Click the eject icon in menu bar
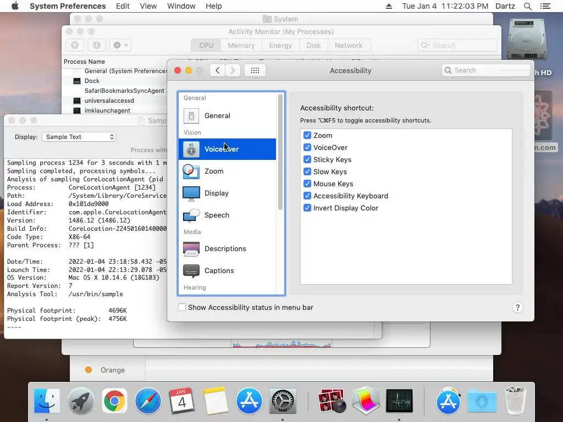The height and width of the screenshot is (422, 563). [389, 6]
